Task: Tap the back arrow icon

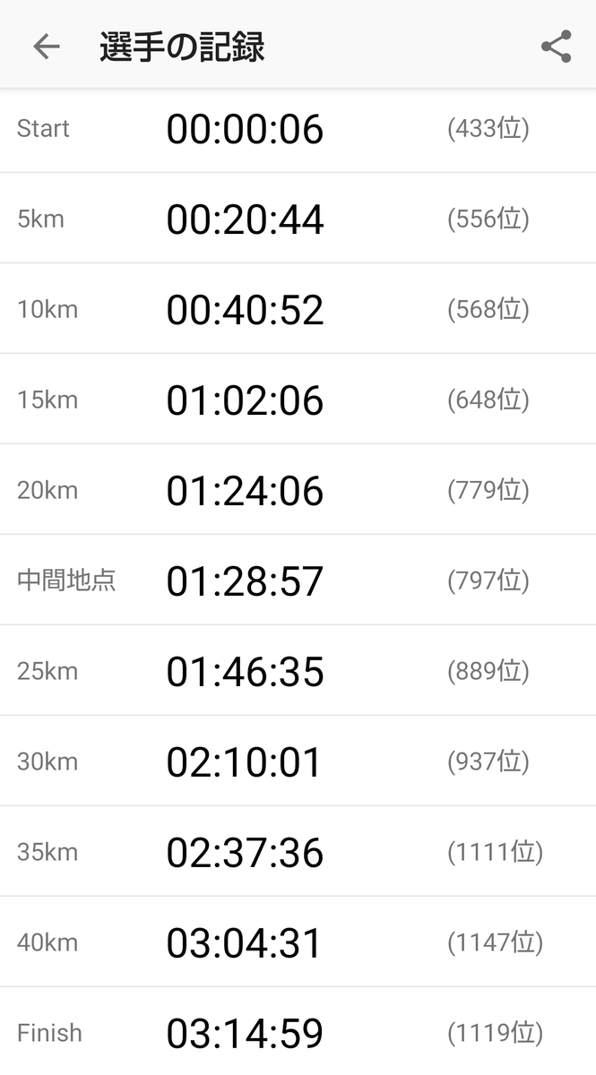Action: click(46, 47)
